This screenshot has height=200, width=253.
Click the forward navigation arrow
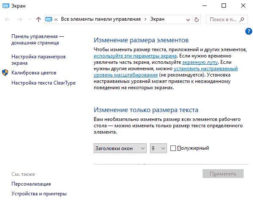point(20,19)
